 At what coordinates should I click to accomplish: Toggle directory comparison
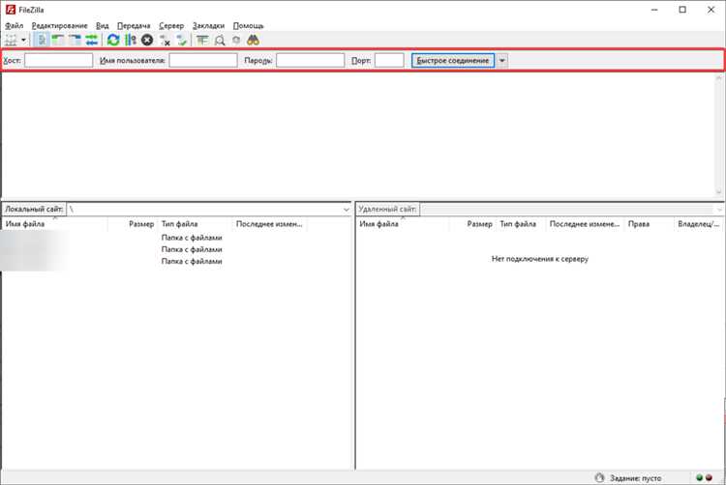(220, 41)
